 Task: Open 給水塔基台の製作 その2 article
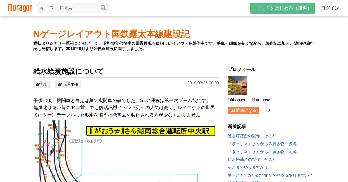(251, 159)
